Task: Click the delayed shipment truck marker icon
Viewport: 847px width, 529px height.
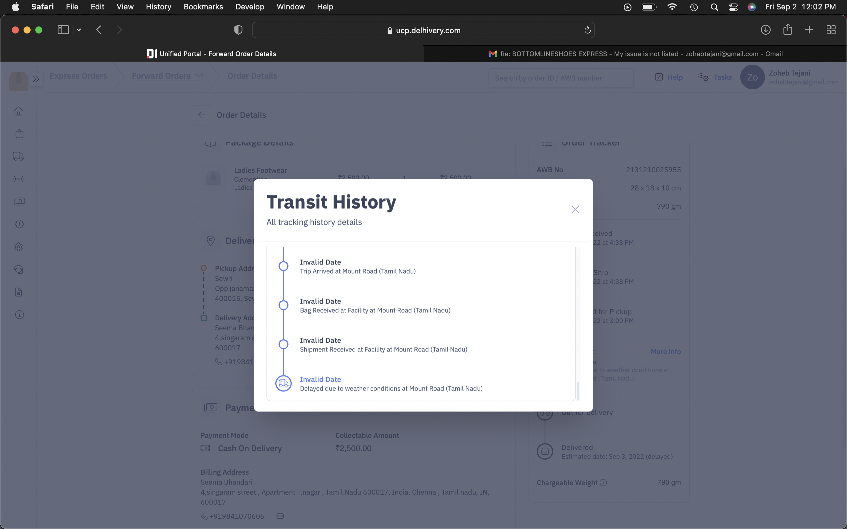Action: [x=283, y=384]
